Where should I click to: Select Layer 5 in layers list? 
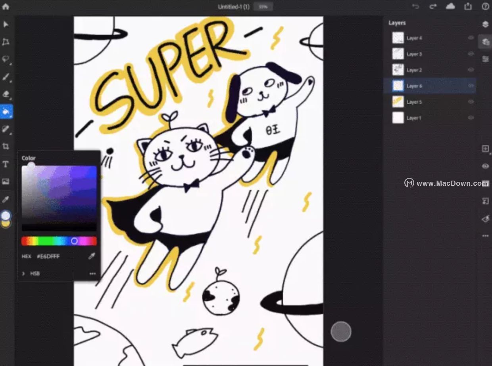pos(430,102)
